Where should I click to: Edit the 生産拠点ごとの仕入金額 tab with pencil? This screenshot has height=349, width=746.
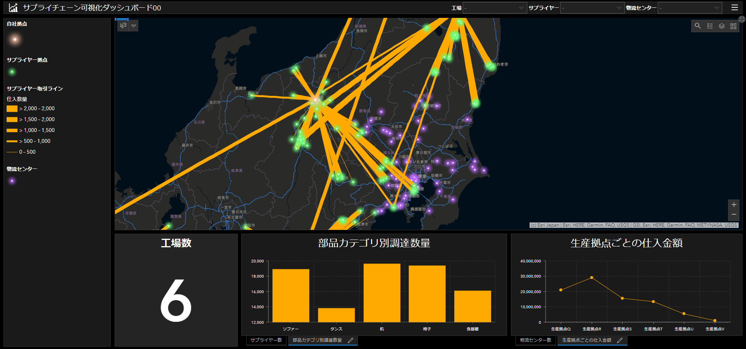[x=620, y=340]
